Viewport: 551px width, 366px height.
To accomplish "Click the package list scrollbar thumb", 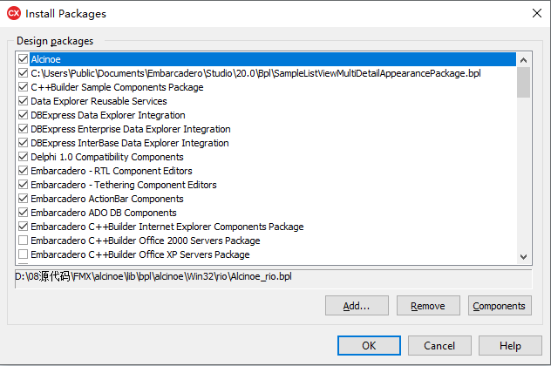I will [x=523, y=82].
